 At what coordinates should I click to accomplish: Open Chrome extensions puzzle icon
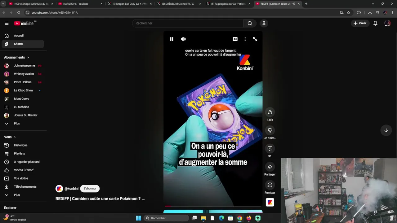pyautogui.click(x=359, y=12)
